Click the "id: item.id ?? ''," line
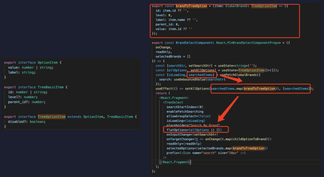This screenshot has width=324, height=177. [x=172, y=10]
